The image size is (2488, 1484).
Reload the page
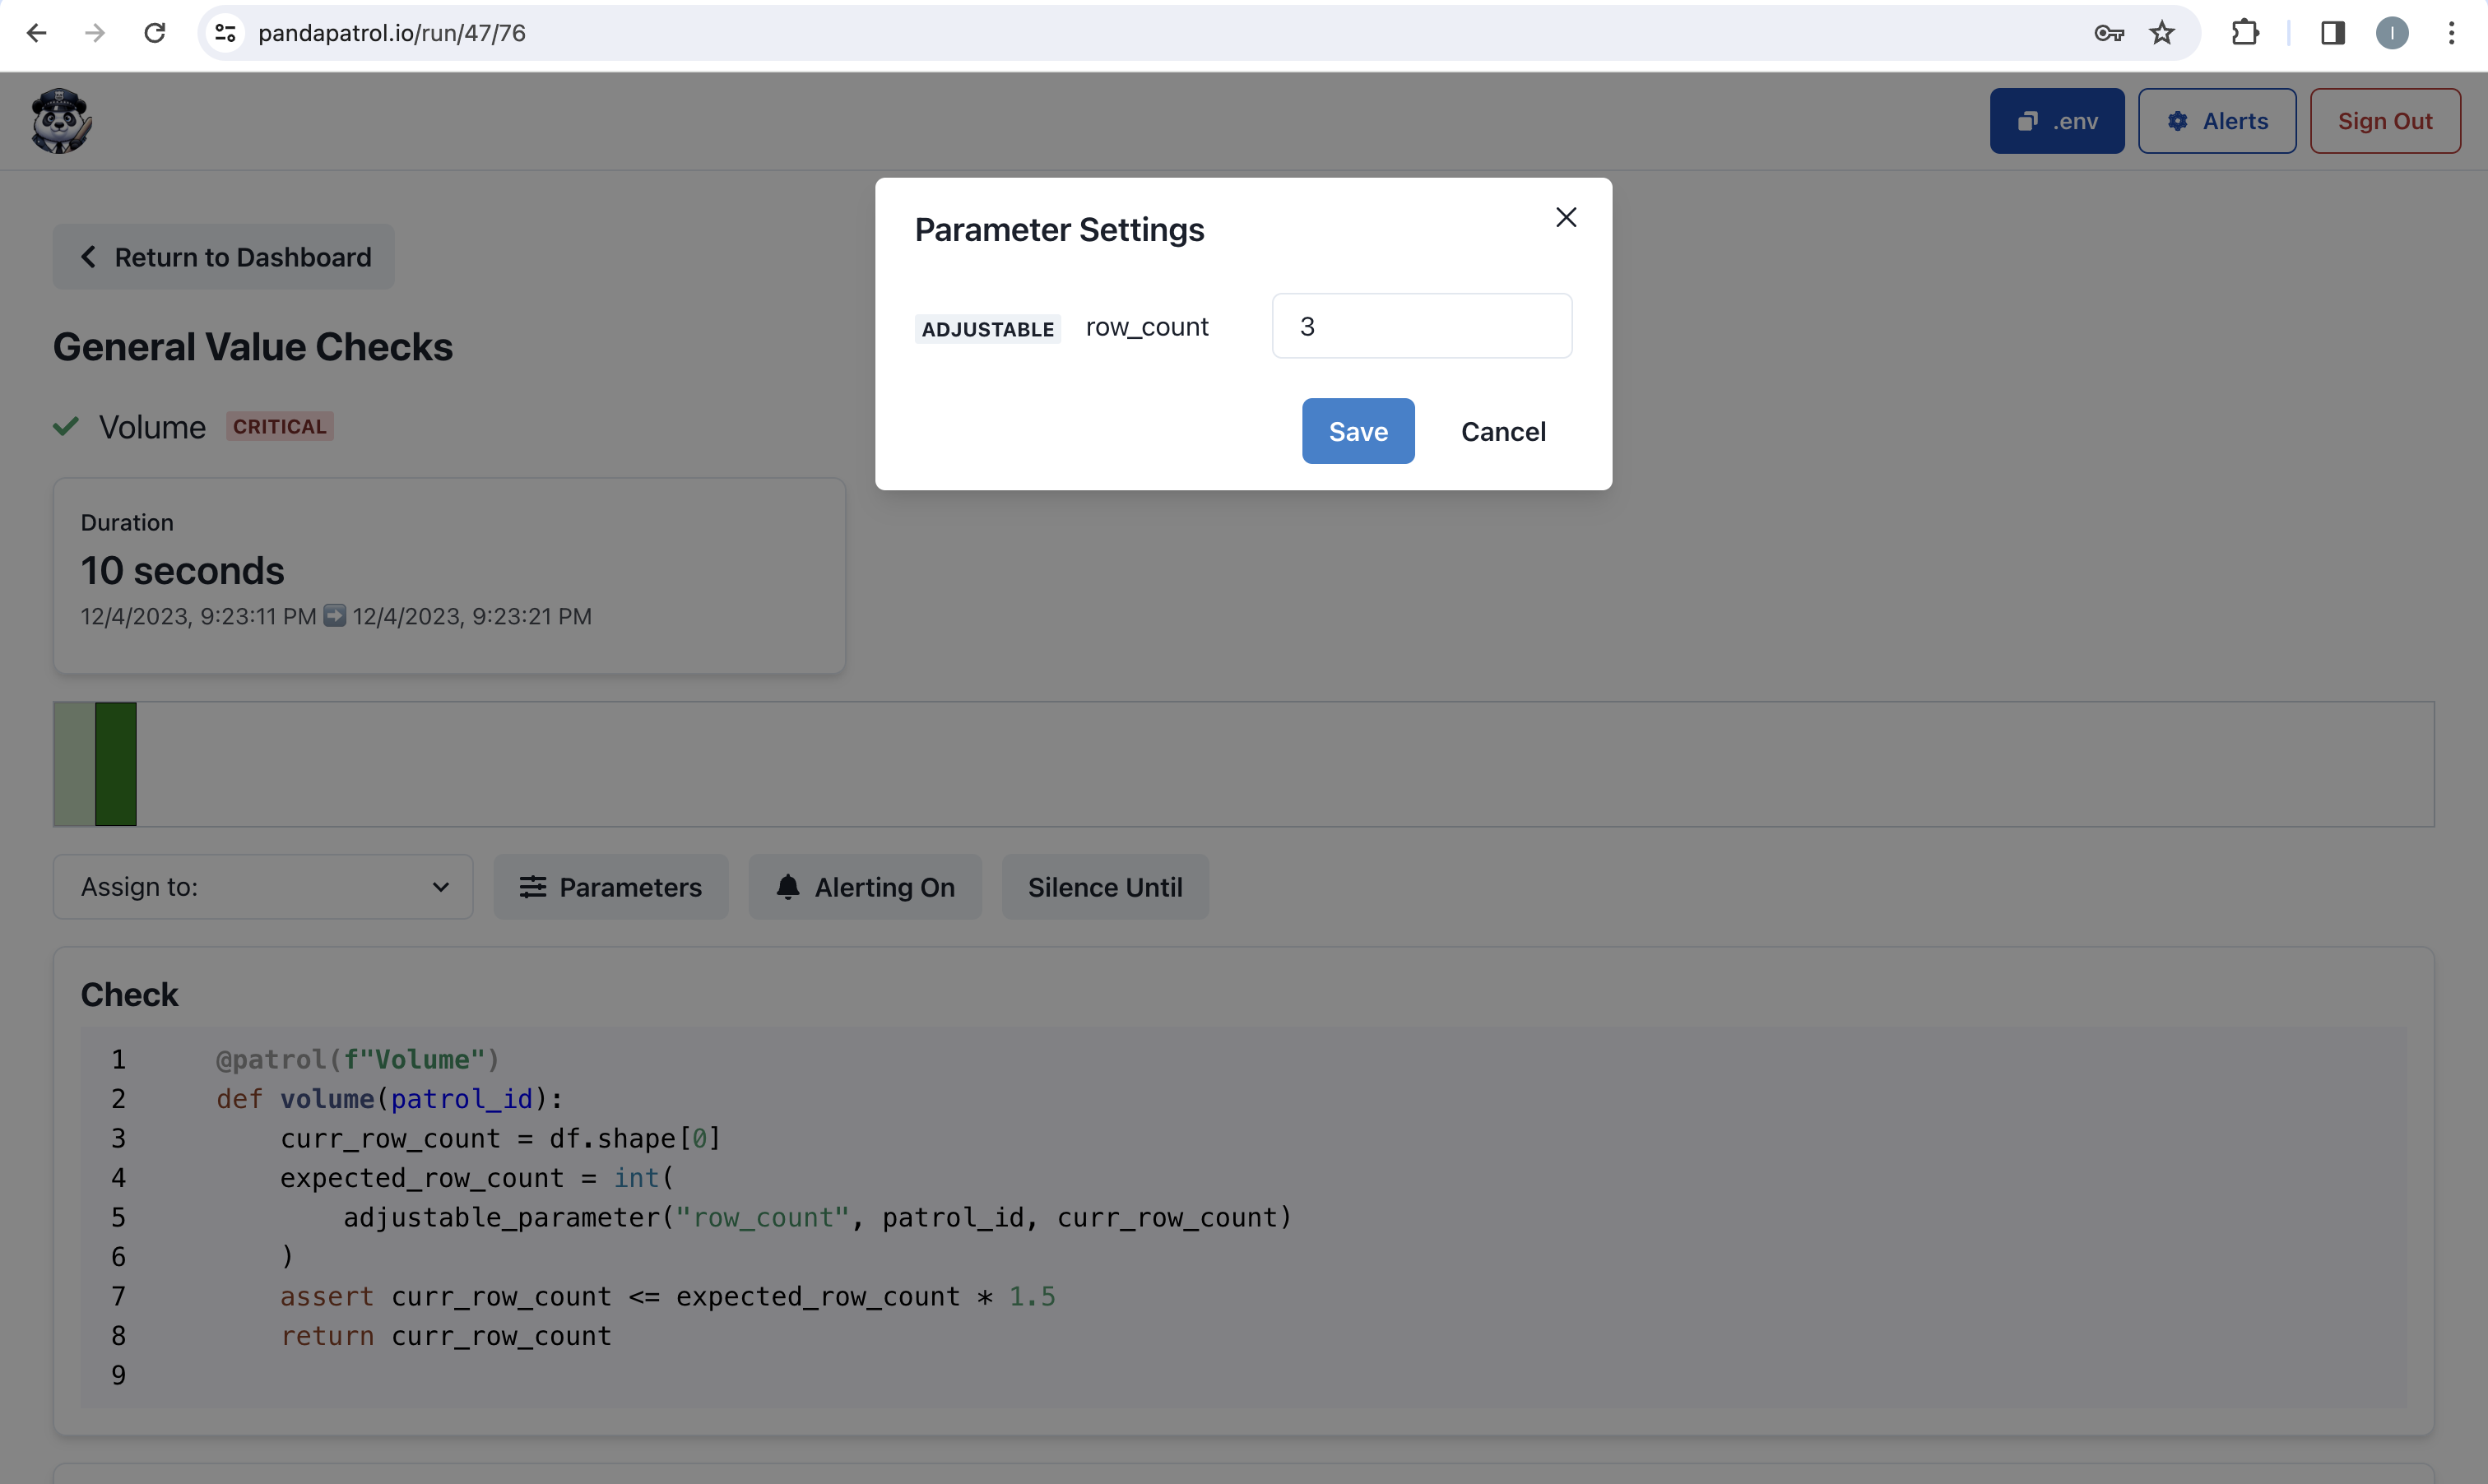coord(155,33)
